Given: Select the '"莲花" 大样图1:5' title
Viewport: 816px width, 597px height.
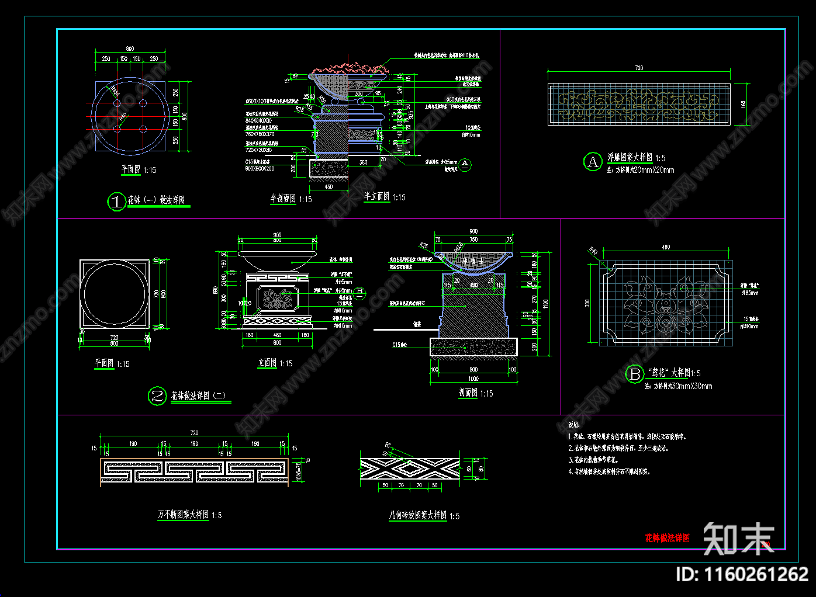Looking at the screenshot, I should (x=675, y=373).
